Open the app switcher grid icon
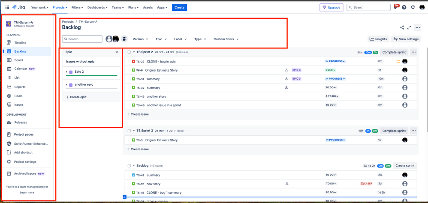The width and height of the screenshot is (428, 203). [x=7, y=7]
